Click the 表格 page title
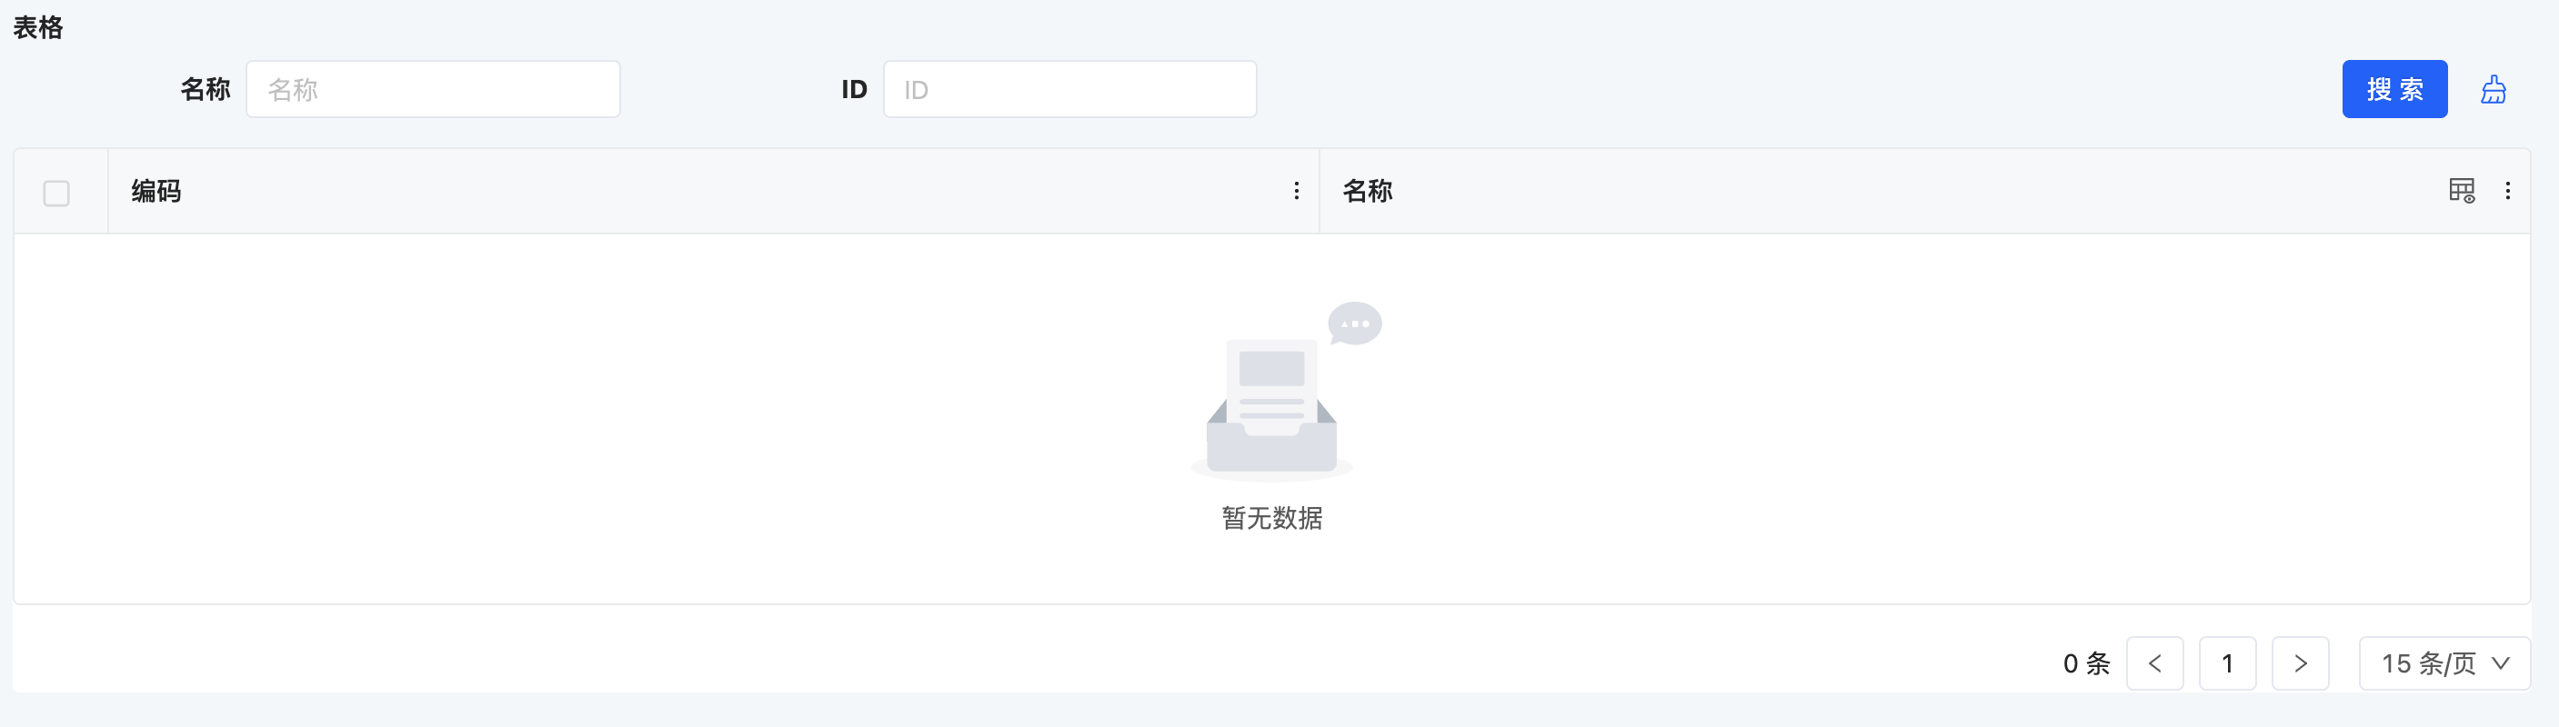The height and width of the screenshot is (727, 2559). point(38,28)
